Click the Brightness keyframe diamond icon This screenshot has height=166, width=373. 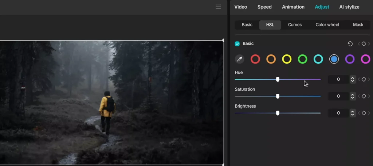364,113
